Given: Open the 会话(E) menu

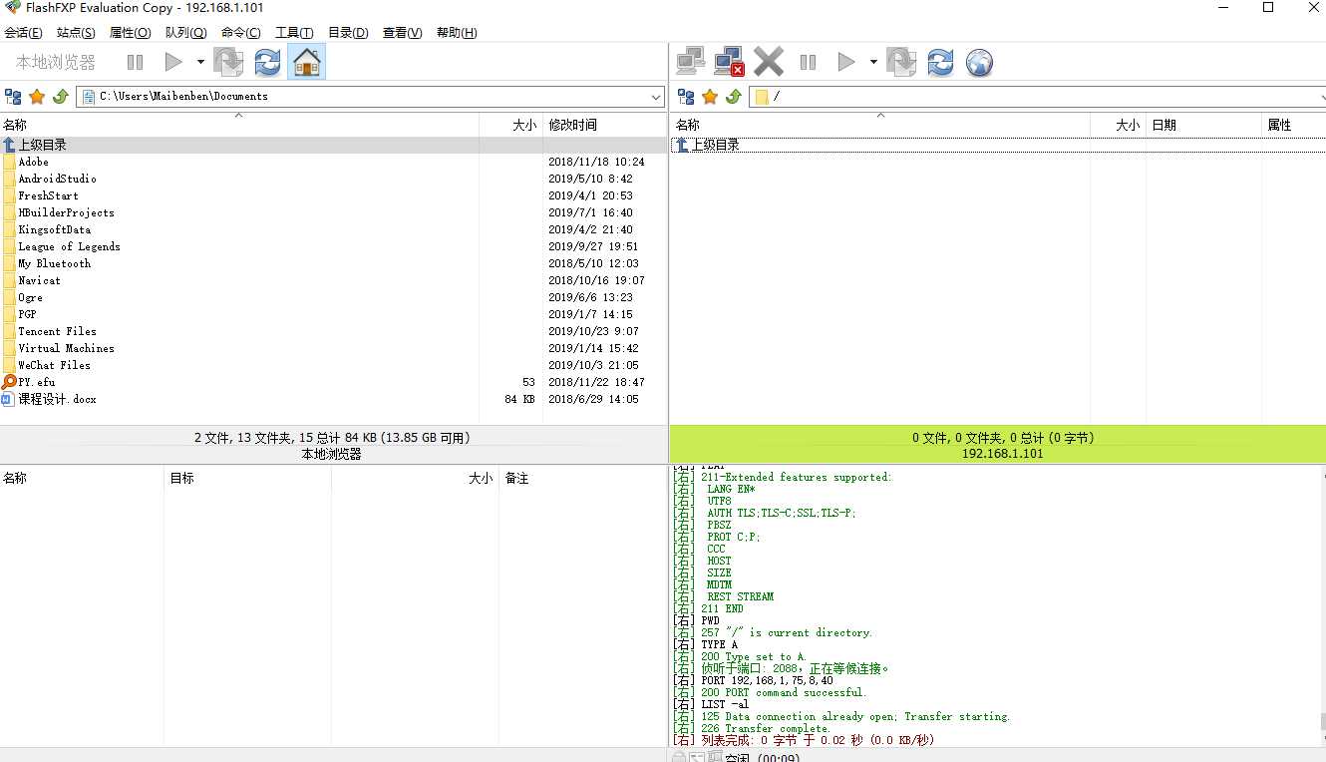Looking at the screenshot, I should tap(23, 33).
